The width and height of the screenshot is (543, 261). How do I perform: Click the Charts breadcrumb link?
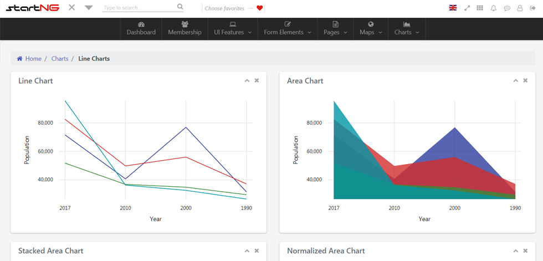tap(60, 59)
